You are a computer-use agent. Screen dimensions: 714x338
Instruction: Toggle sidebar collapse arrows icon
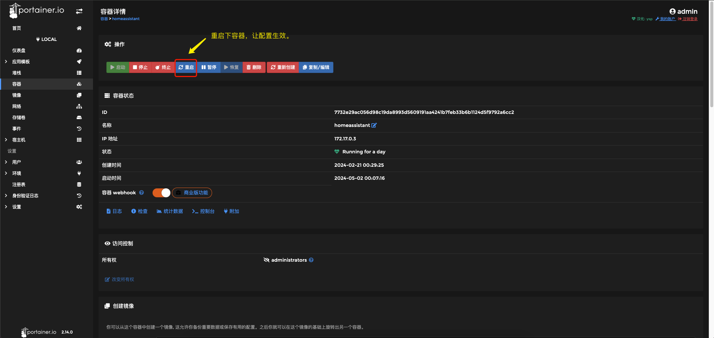coord(79,12)
